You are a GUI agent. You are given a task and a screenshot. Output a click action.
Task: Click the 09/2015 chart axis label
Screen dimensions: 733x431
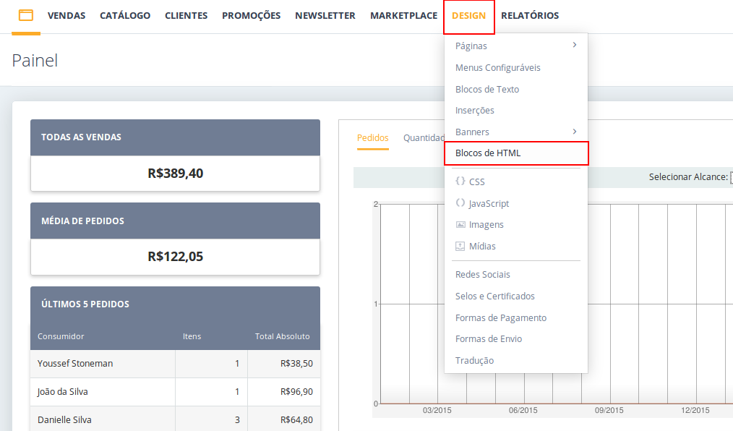(x=609, y=410)
